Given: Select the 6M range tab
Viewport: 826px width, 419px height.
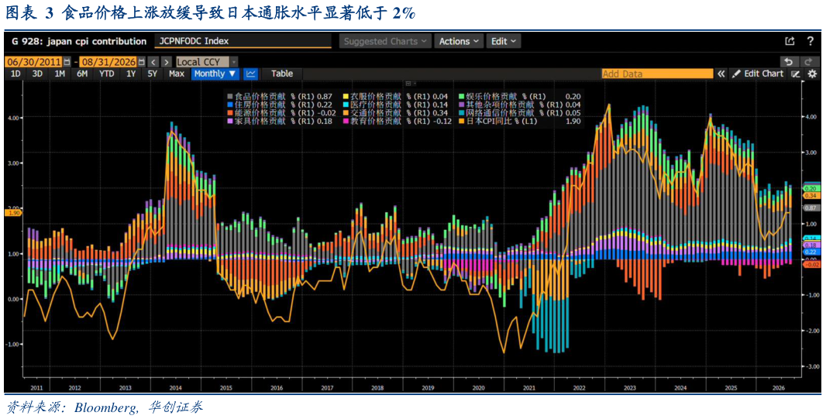Looking at the screenshot, I should point(81,74).
